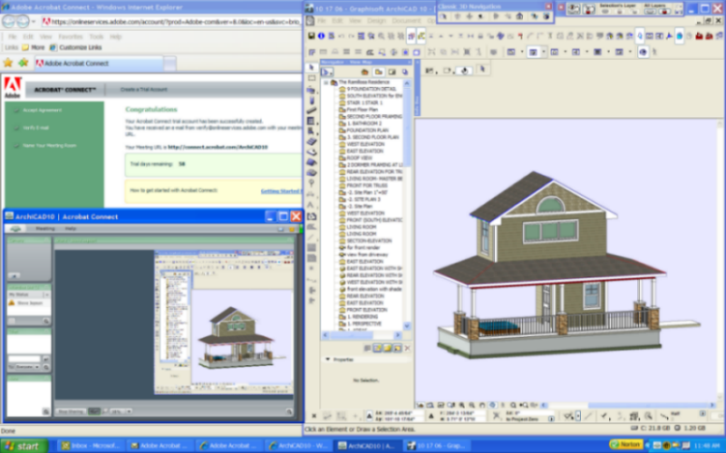This screenshot has height=453, width=726.
Task: Click Favorites star icon in Internet Explorer
Action: [x=8, y=63]
